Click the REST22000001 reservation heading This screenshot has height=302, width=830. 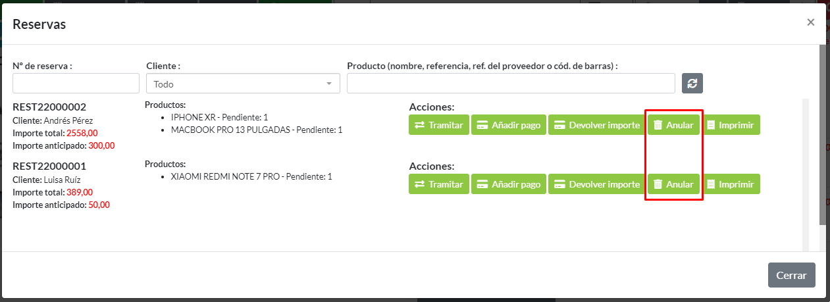pyautogui.click(x=49, y=166)
